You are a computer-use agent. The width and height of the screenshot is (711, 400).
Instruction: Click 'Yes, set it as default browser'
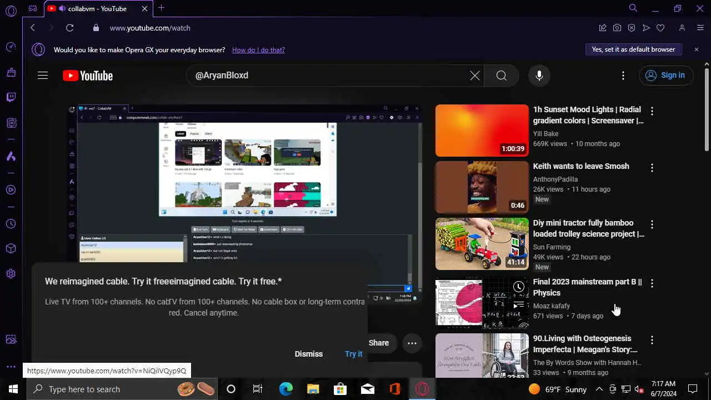click(633, 49)
